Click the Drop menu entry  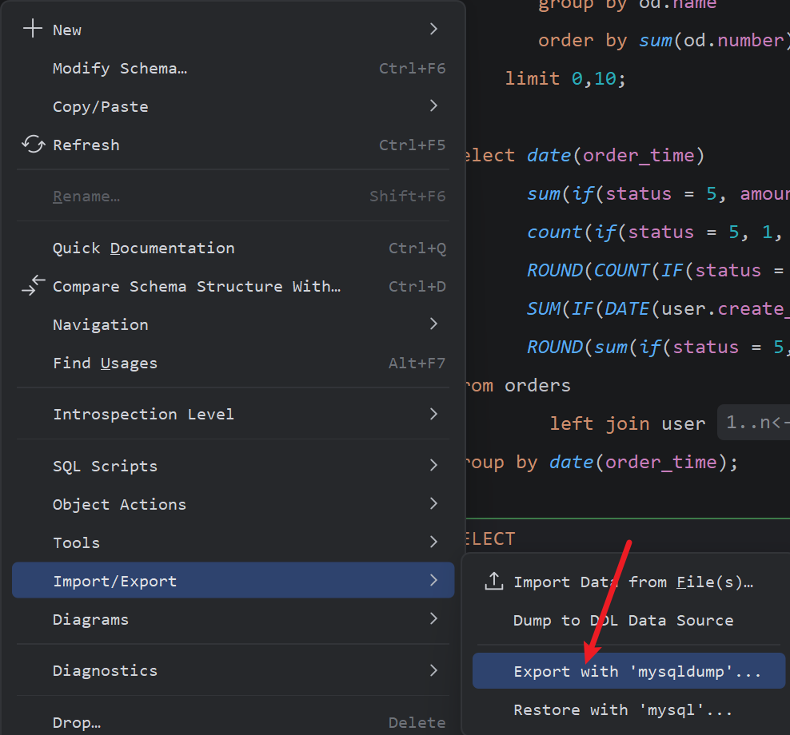click(233, 722)
